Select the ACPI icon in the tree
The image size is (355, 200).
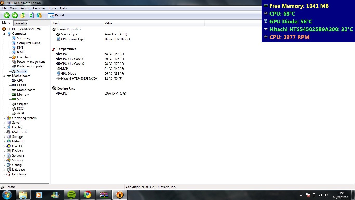pos(14,113)
